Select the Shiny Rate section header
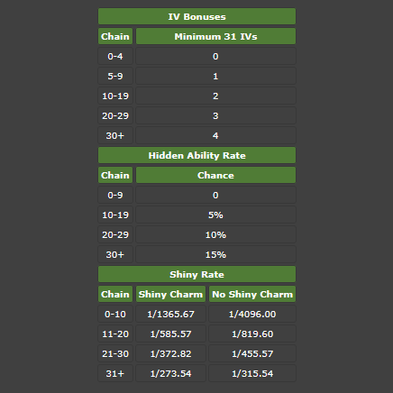Screen dimensions: 393x393 (196, 274)
